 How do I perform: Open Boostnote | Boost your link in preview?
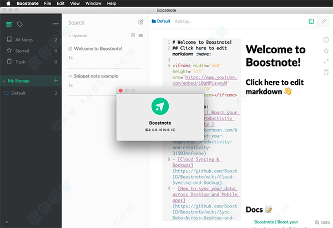coord(276,222)
